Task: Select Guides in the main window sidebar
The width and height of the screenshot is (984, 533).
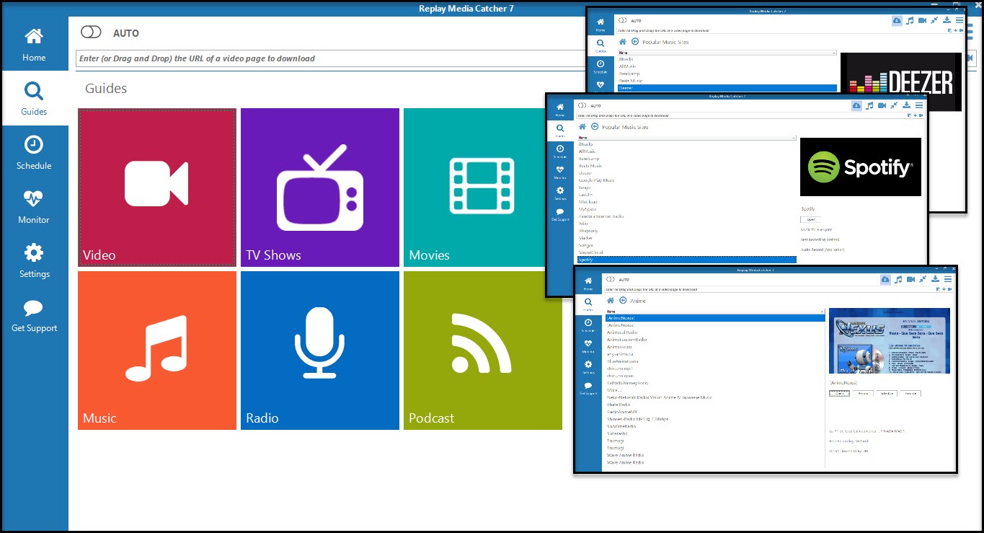Action: 34,99
